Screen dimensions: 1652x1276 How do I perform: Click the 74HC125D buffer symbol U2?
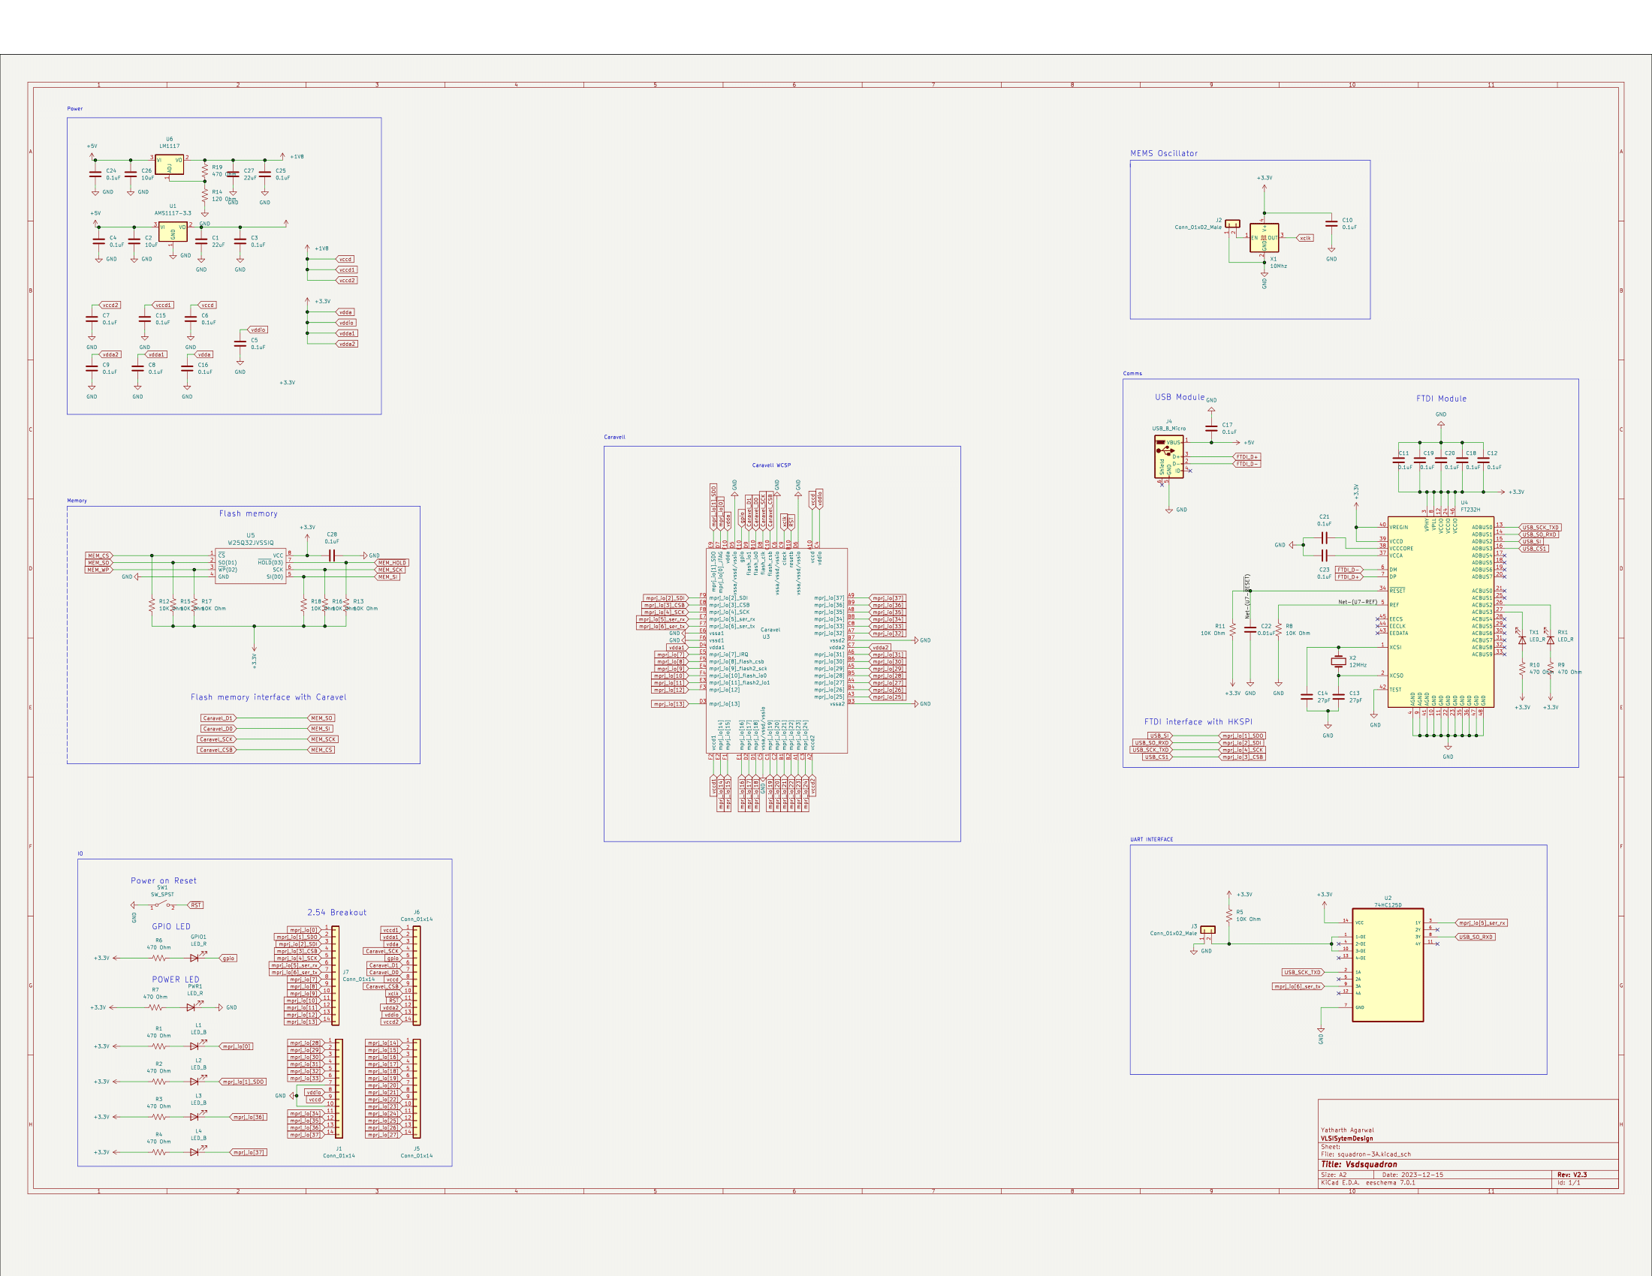click(x=1387, y=965)
